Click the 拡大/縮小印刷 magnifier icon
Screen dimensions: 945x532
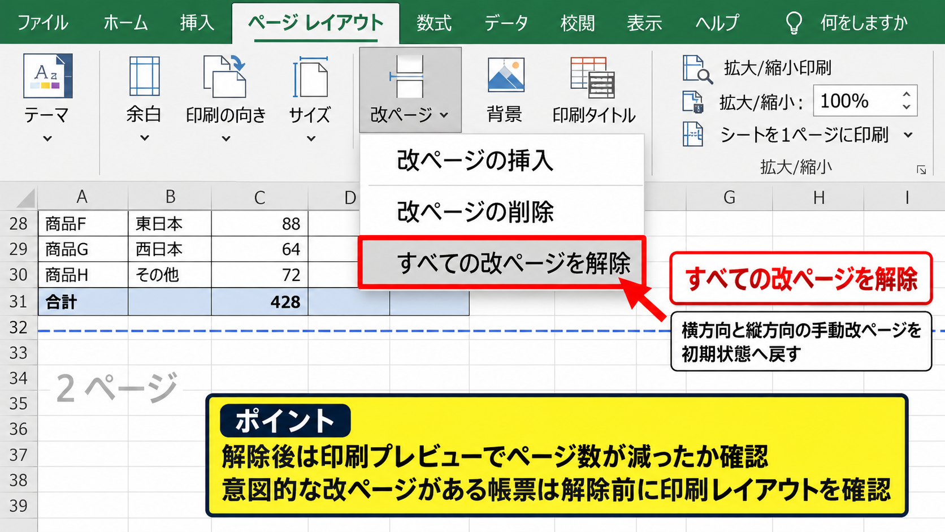point(697,68)
